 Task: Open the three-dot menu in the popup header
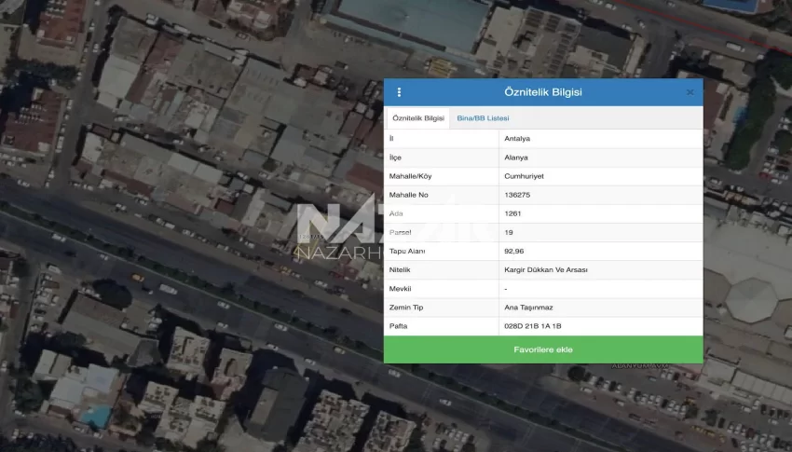point(399,92)
